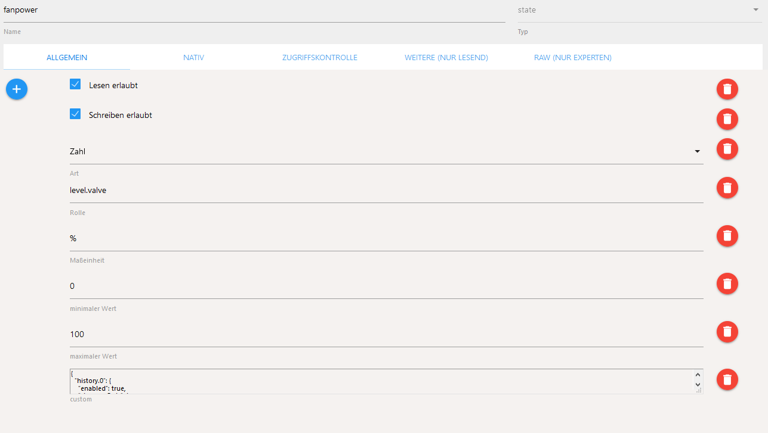Open the Zugriffskontrolle tab

pyautogui.click(x=320, y=58)
